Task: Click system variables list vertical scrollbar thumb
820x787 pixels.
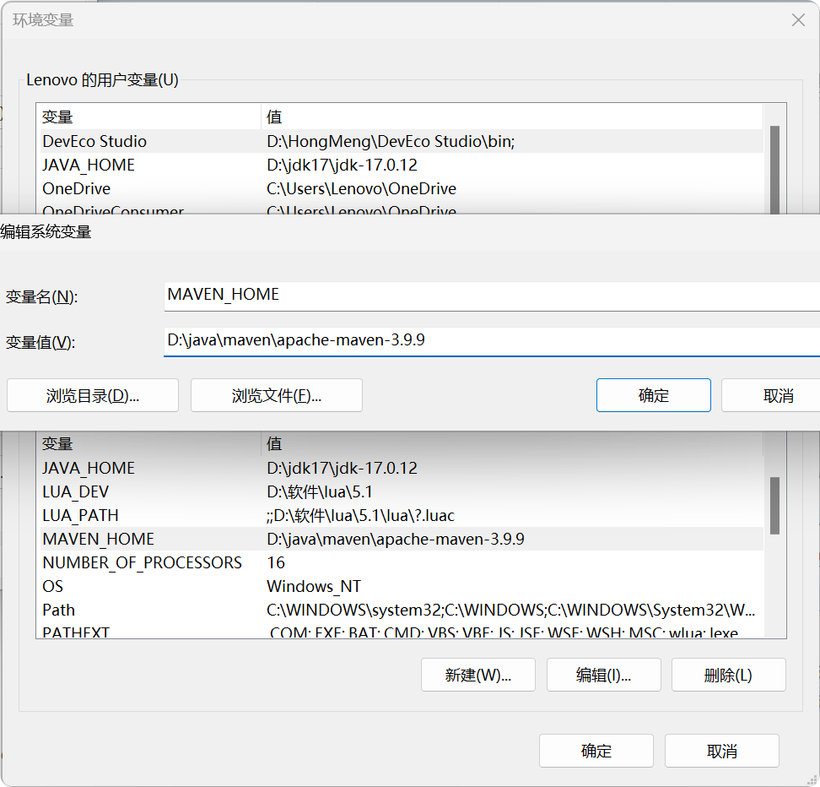Action: pyautogui.click(x=775, y=505)
